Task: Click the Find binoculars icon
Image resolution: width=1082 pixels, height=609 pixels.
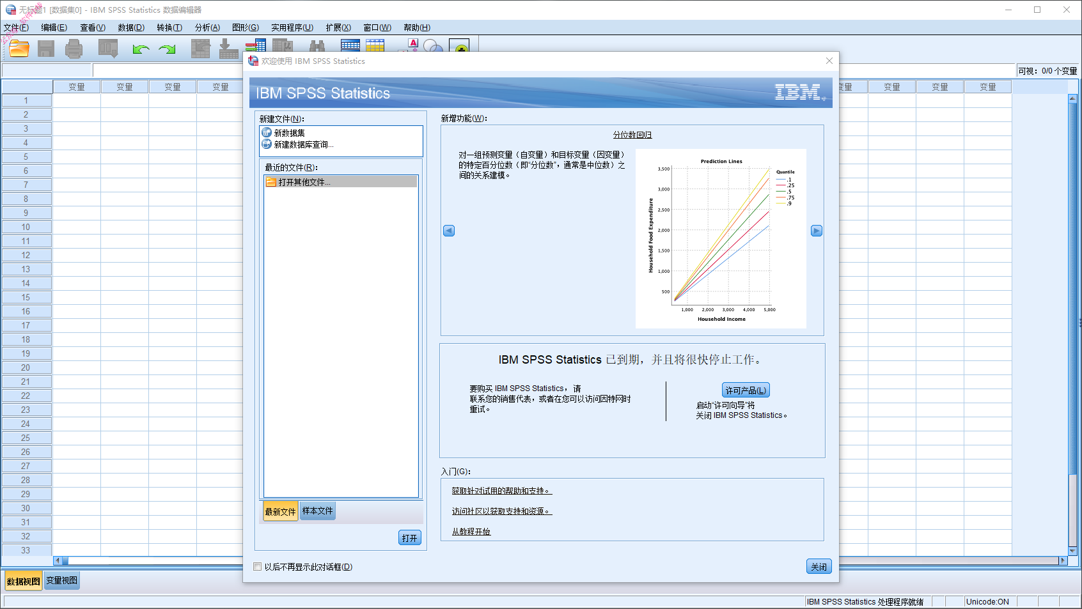Action: click(317, 46)
